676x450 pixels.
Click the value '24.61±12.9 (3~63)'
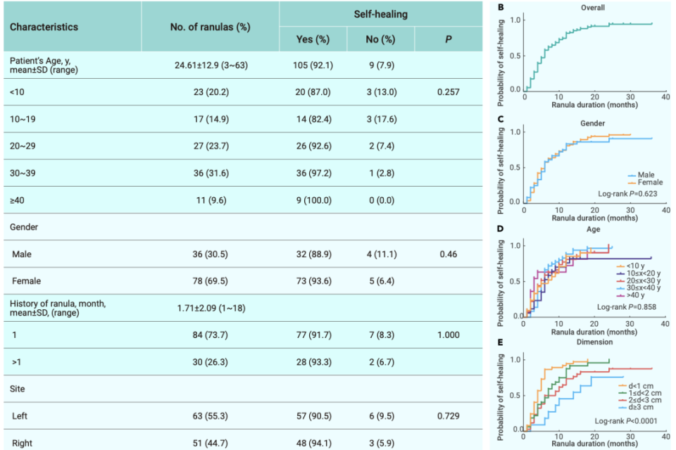point(211,65)
